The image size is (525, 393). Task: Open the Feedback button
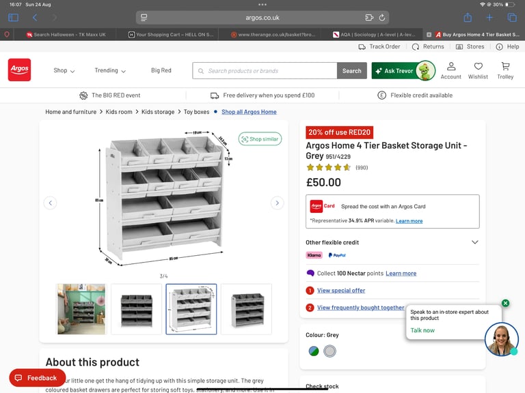(37, 377)
